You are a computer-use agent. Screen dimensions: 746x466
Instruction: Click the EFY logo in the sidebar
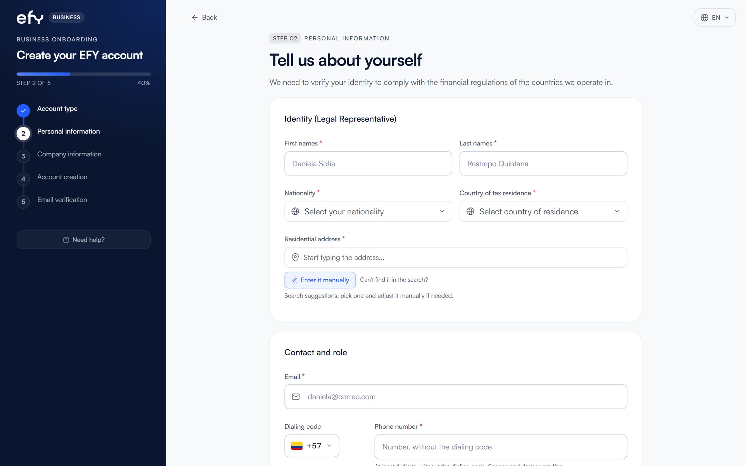click(30, 17)
